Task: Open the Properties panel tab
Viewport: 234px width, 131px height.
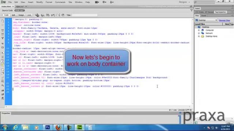Action: 6,113
